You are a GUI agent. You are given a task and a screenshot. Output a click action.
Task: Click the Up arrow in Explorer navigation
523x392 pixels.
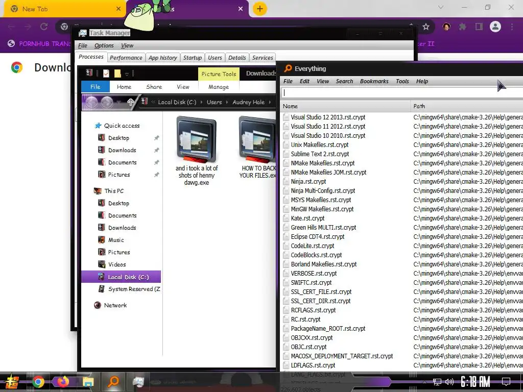130,102
